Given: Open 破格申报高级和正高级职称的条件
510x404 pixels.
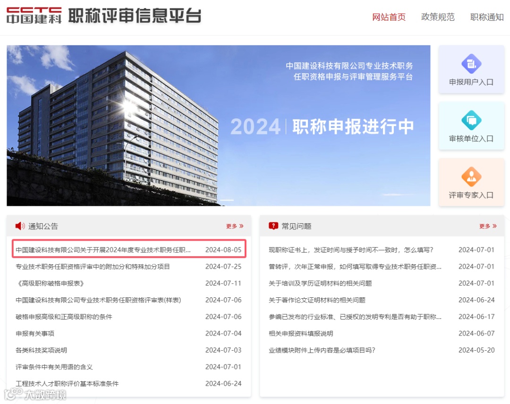Looking at the screenshot, I should 64,317.
